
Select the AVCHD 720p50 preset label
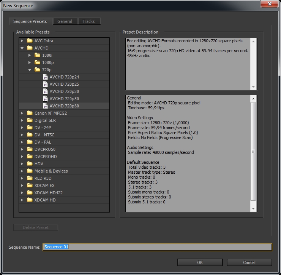pos(64,99)
